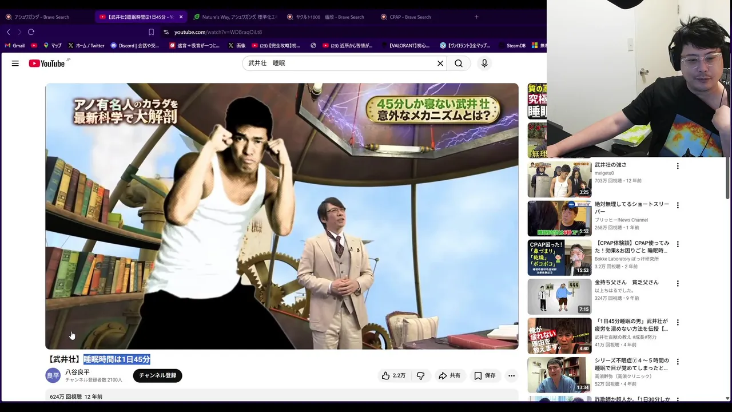Open the Gmail bookmark
Viewport: 732px width, 412px height.
pos(15,45)
